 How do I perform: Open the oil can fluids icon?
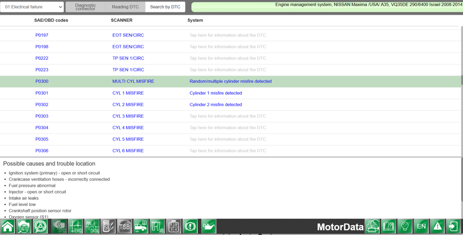(209, 226)
